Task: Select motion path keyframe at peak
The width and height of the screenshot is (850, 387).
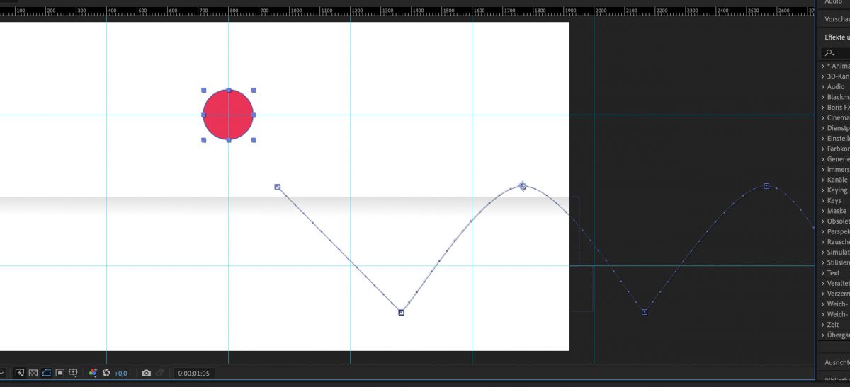Action: 523,186
